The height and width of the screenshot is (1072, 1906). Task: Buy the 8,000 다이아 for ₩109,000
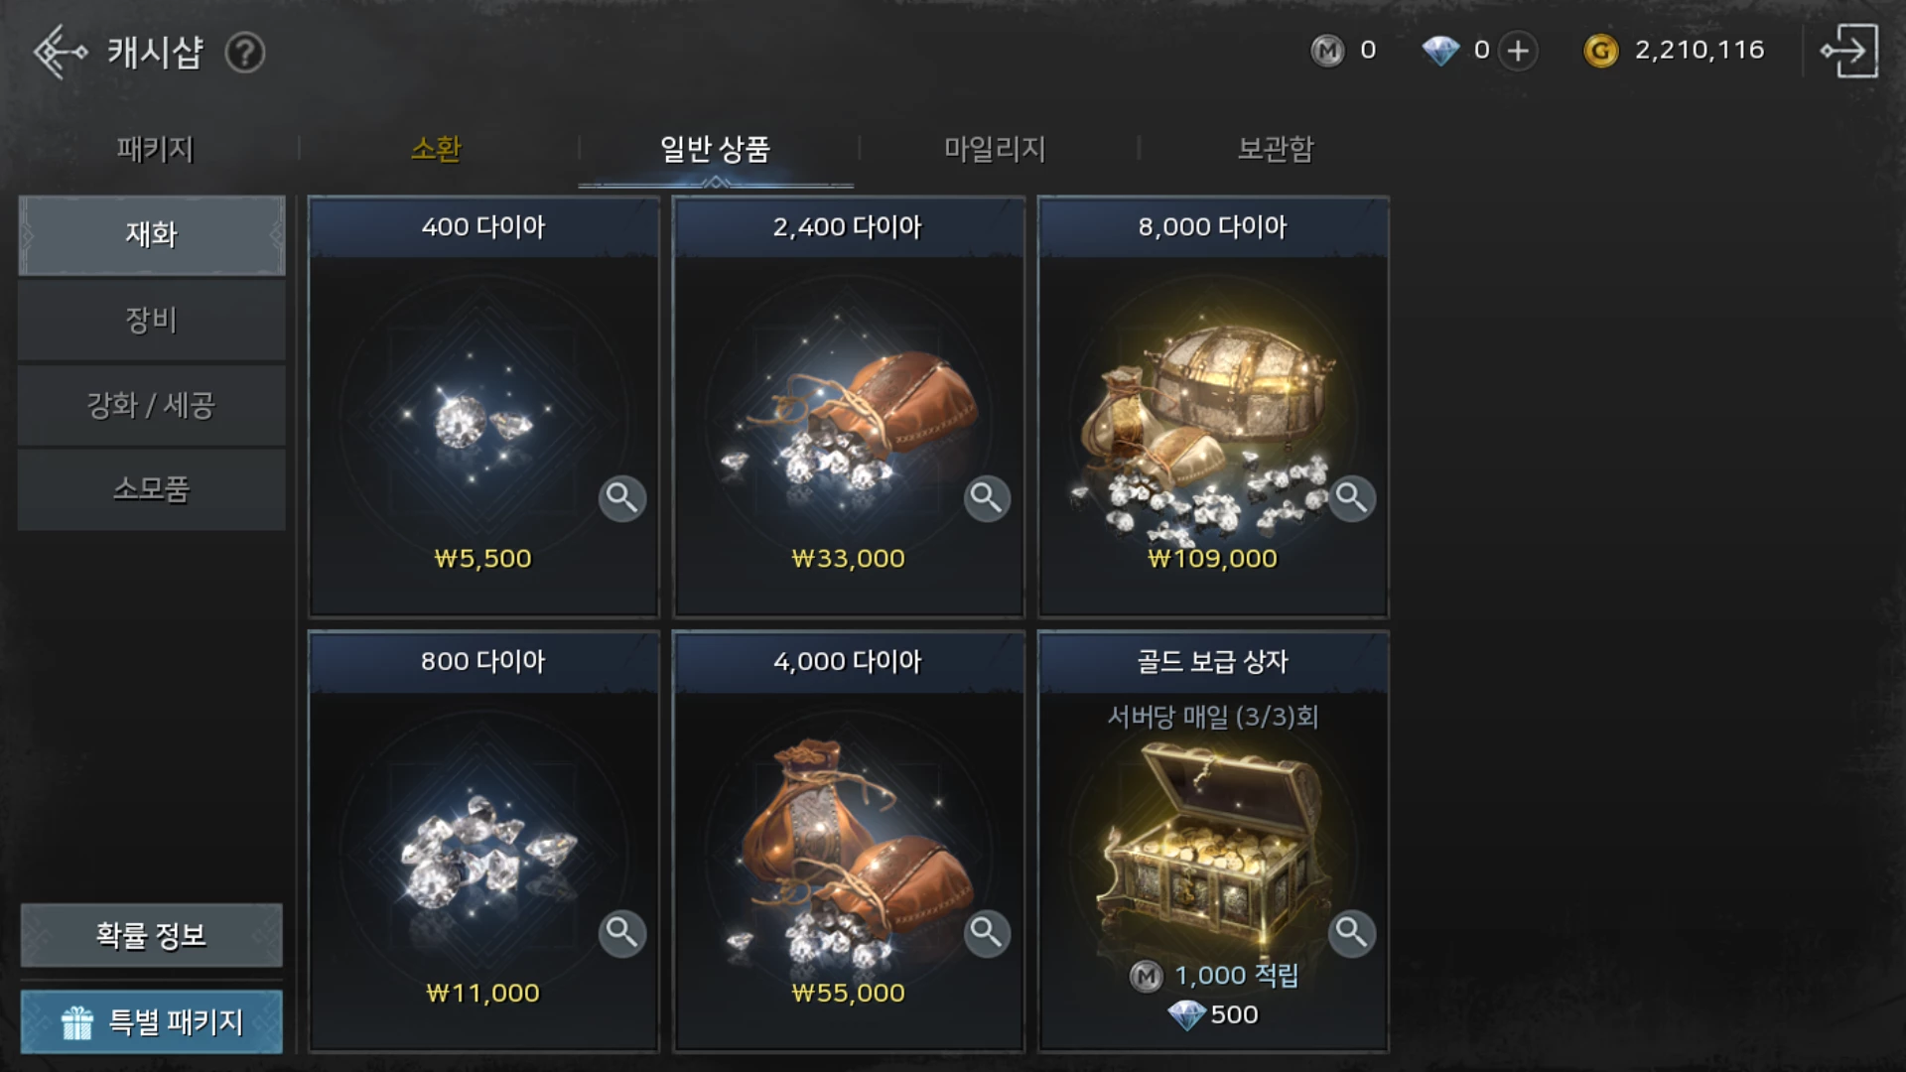point(1212,407)
